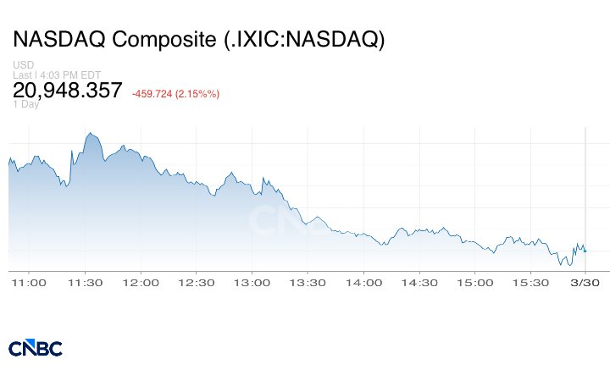Viewport: 610px width, 381px height.
Task: Click the 12:30 time axis label
Action: click(197, 282)
